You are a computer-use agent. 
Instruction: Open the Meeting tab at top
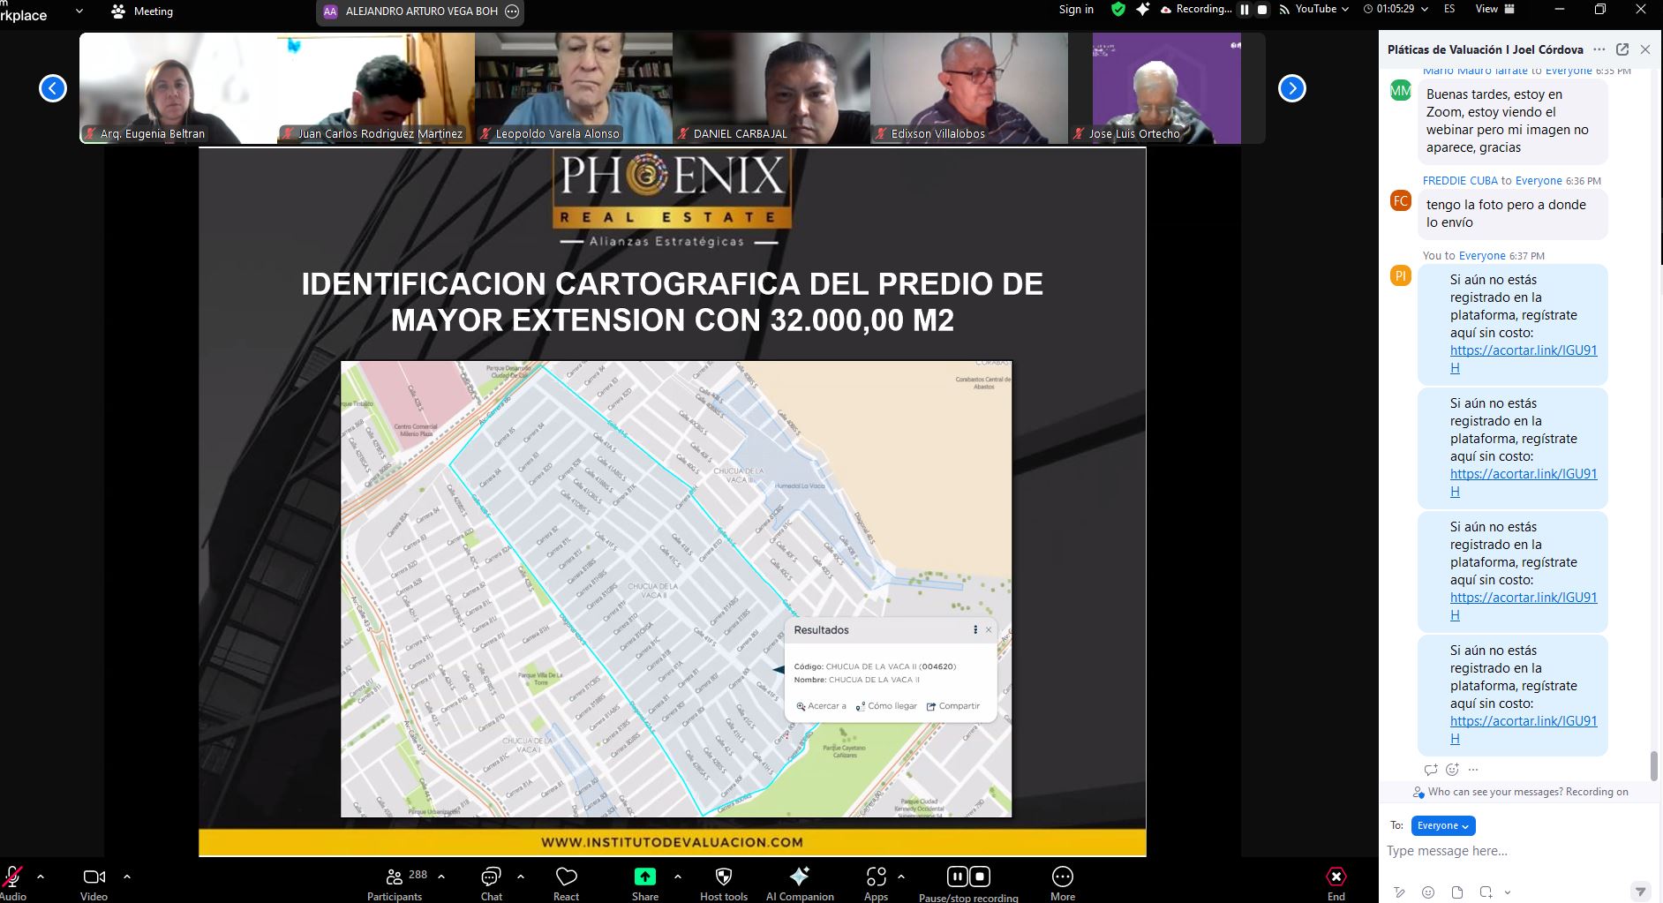coord(143,11)
